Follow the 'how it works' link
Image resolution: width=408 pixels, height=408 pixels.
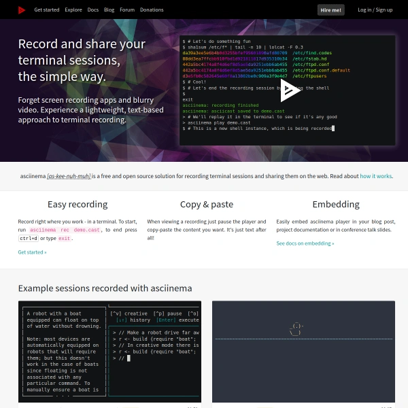point(376,176)
